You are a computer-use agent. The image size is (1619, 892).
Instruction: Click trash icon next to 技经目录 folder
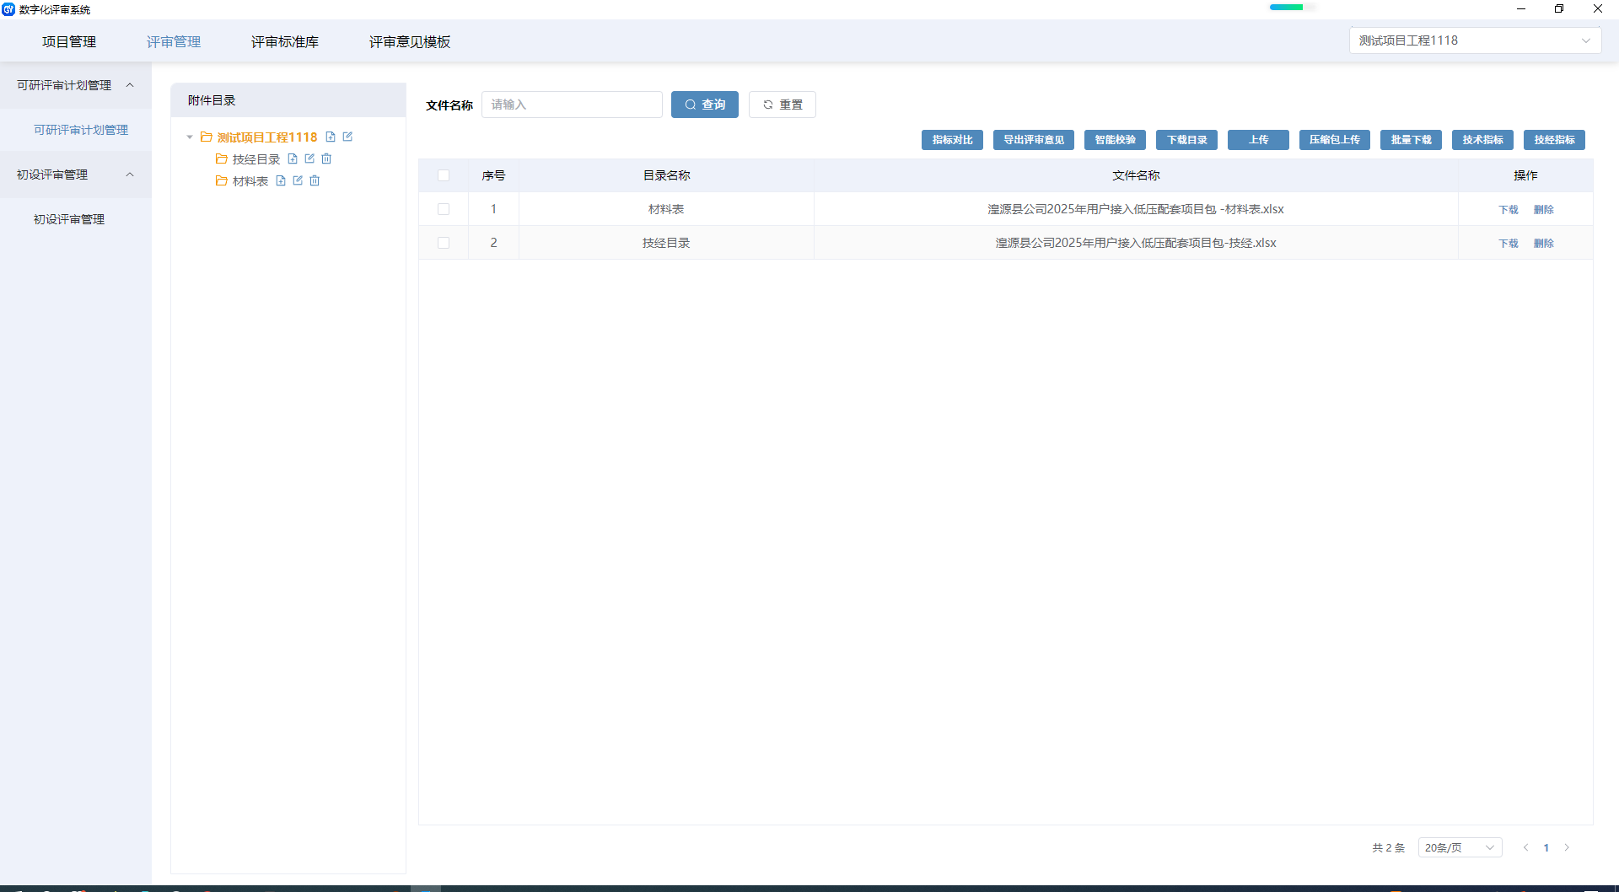pos(326,159)
